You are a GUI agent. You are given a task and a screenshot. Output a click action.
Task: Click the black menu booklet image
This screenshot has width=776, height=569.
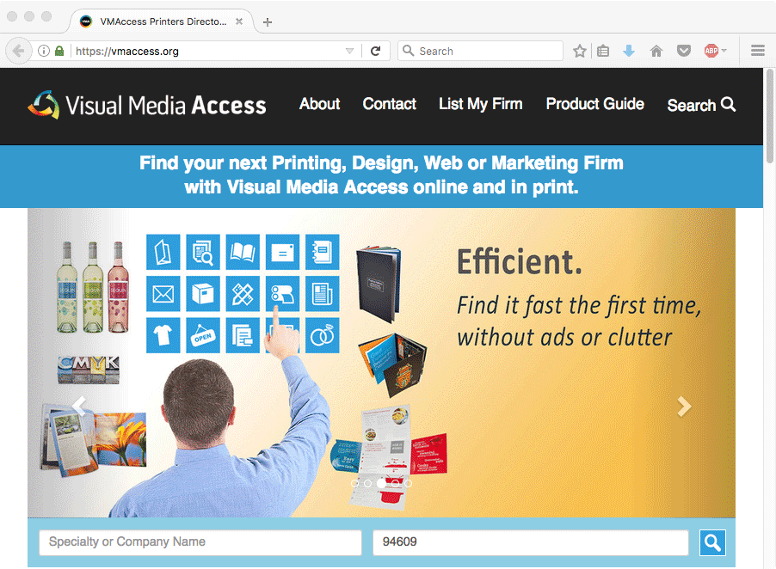click(x=379, y=284)
